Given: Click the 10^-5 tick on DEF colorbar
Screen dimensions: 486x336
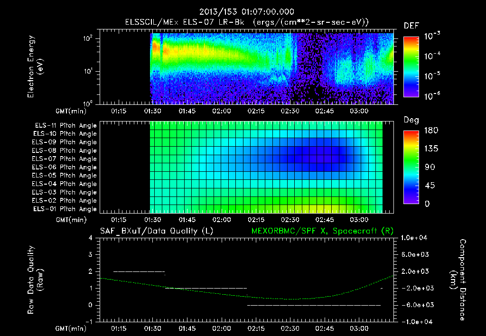Looking at the screenshot, I should (x=432, y=76).
